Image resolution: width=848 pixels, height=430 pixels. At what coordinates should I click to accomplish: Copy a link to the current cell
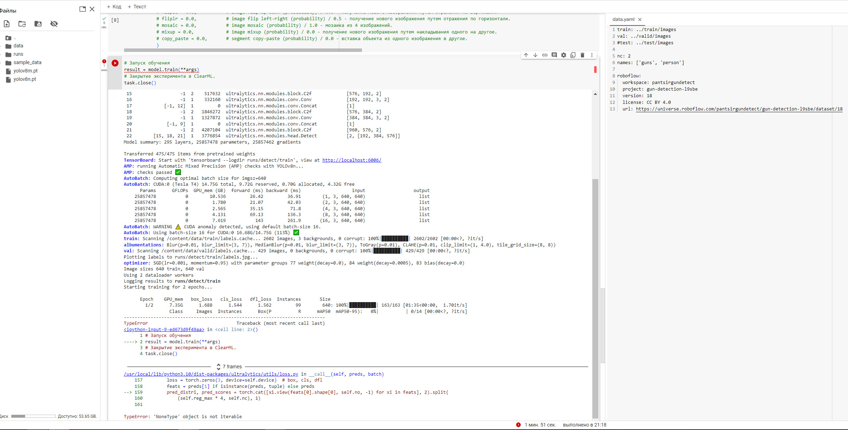[545, 55]
